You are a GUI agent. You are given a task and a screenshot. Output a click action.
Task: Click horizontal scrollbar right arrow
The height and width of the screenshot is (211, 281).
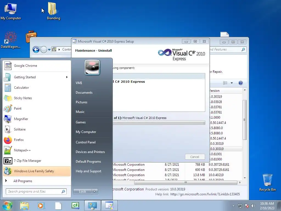(240, 182)
